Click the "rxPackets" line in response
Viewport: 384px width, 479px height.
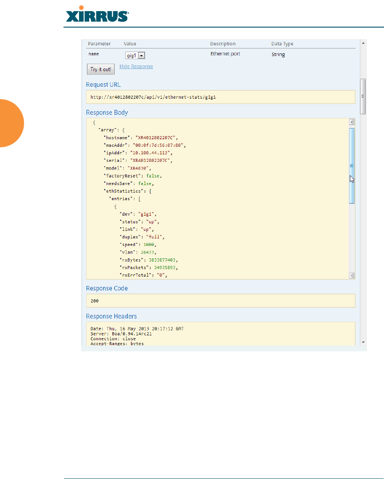coord(149,267)
